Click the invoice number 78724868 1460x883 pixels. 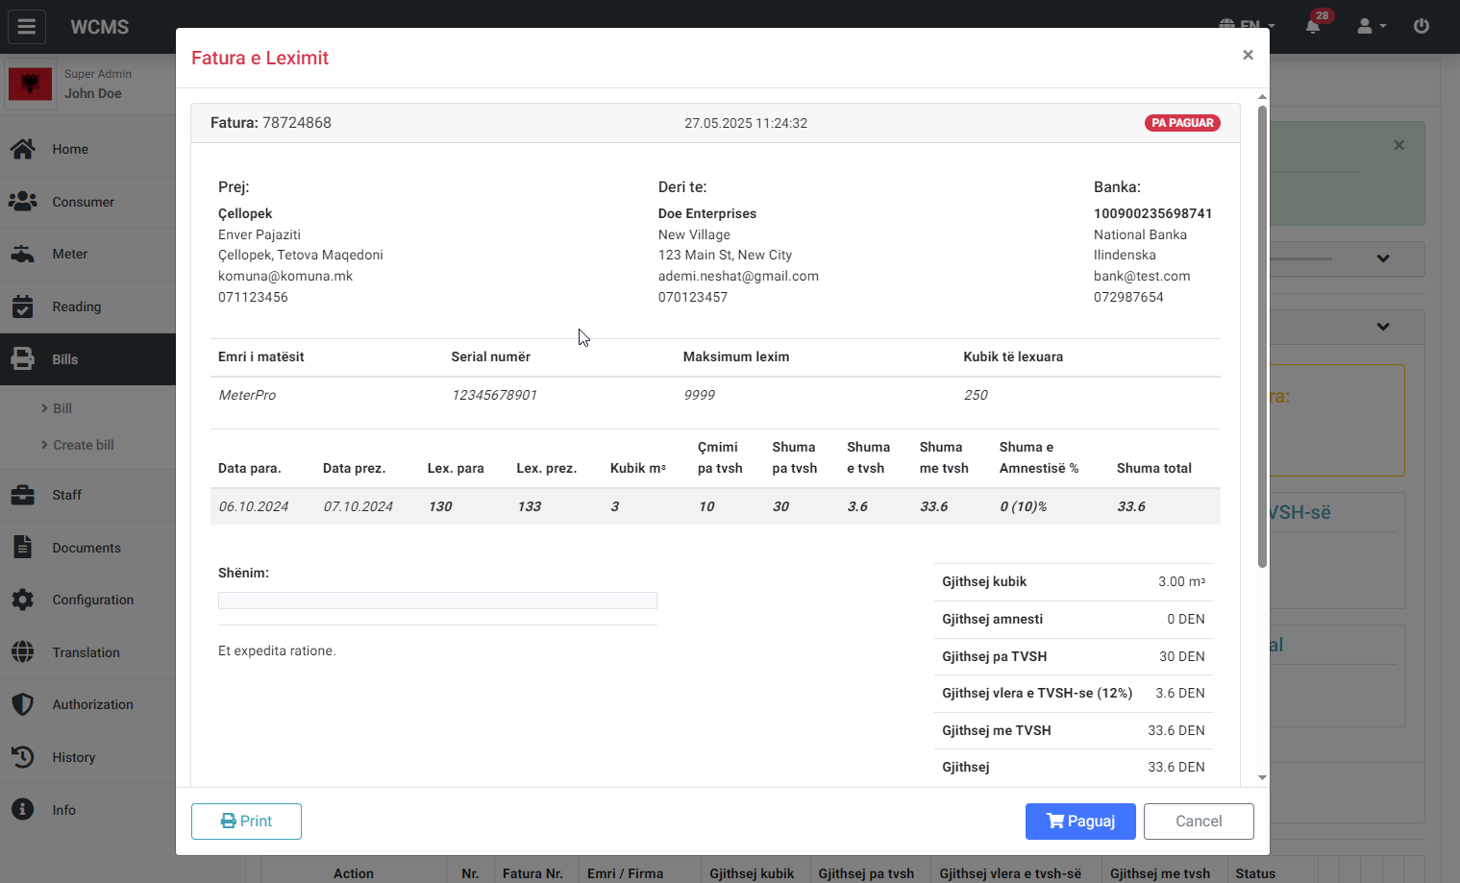coord(296,123)
